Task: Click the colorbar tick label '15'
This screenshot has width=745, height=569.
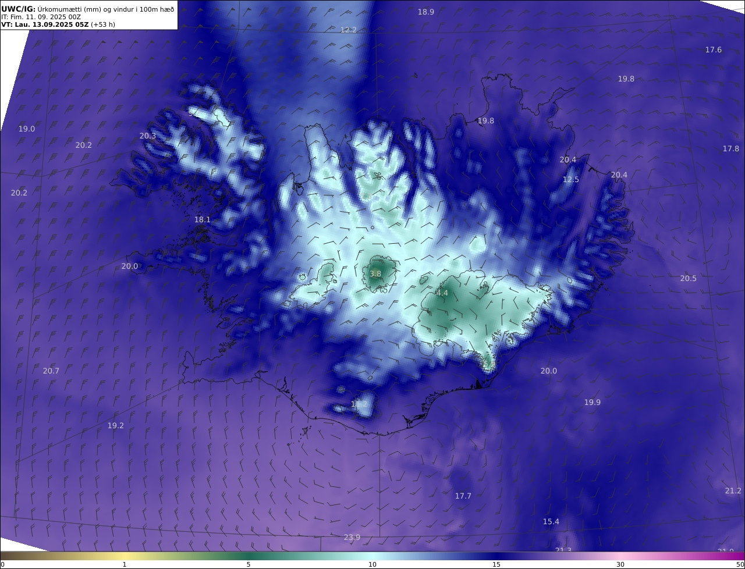Action: coord(496,564)
